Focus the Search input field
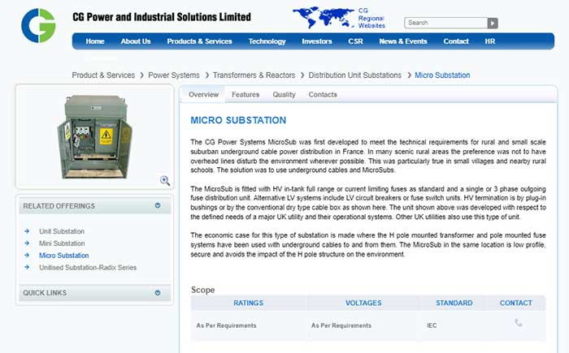 click(446, 23)
